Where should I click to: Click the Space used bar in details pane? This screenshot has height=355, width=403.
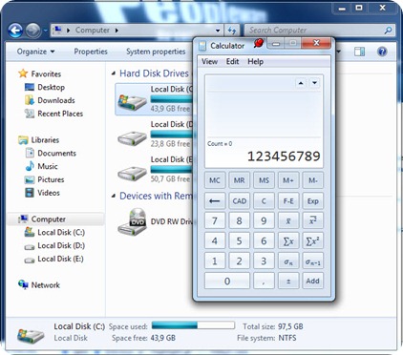click(193, 325)
